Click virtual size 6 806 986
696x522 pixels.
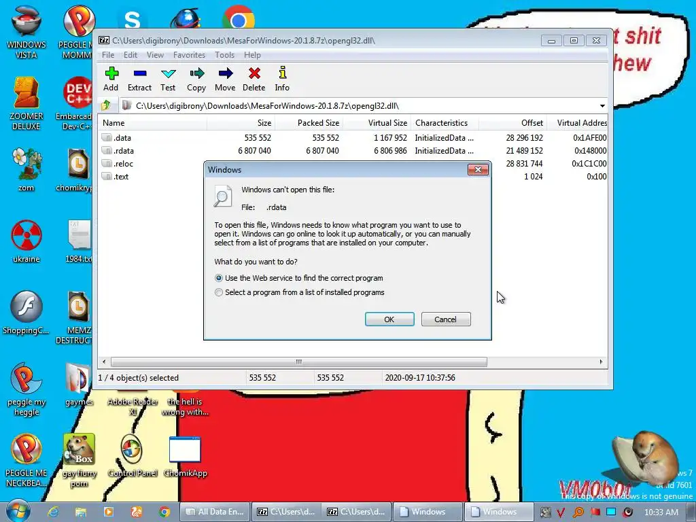tap(390, 150)
